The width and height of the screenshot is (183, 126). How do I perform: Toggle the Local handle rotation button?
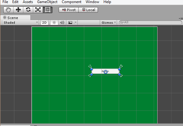click(88, 10)
